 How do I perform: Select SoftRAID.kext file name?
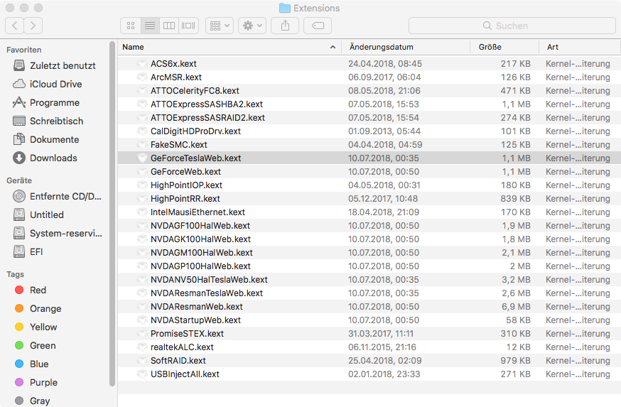coord(178,360)
